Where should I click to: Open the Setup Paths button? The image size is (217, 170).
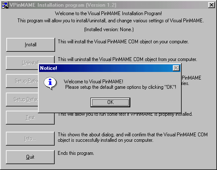click(x=22, y=81)
